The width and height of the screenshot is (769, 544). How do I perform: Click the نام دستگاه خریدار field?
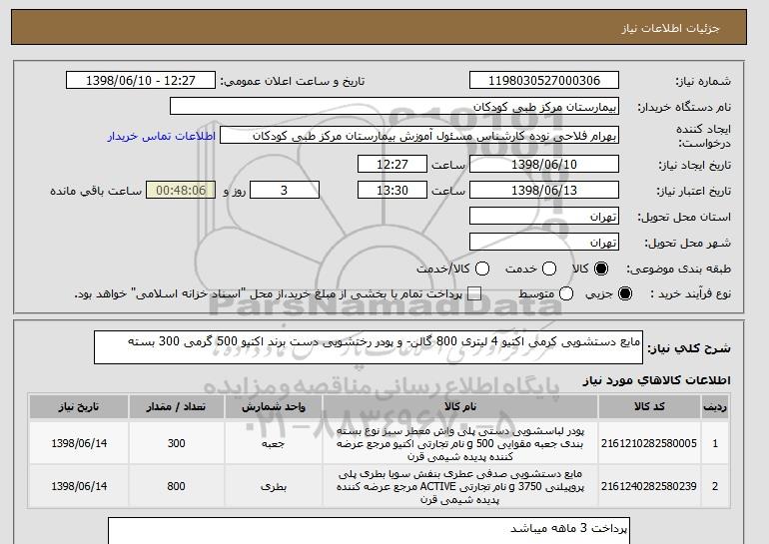[x=394, y=107]
